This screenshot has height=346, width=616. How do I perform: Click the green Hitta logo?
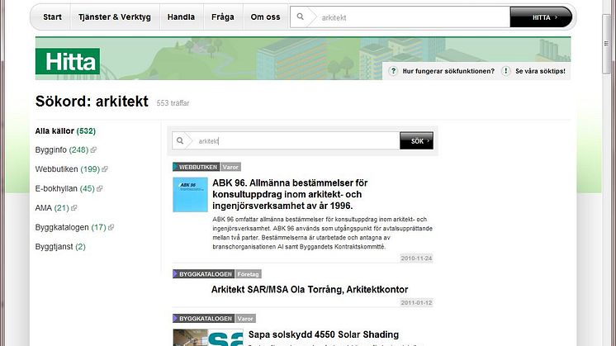pyautogui.click(x=68, y=61)
